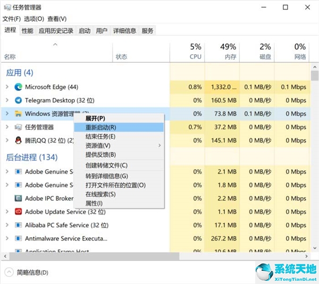Click the horizontal scrollbar thumb

(x=94, y=256)
